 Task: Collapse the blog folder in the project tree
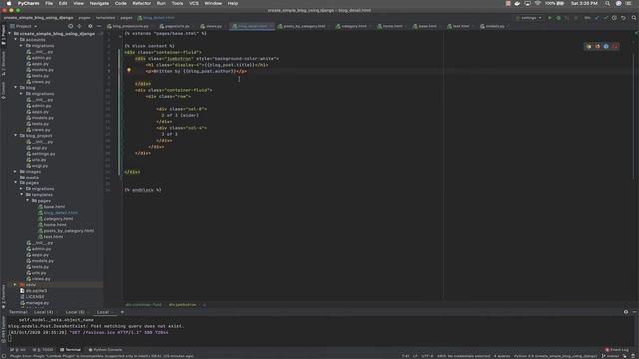16,88
